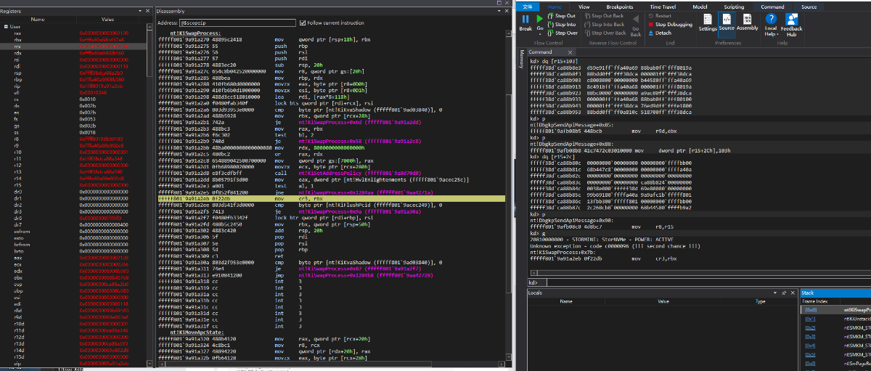Click the Address field containing @$scopeip

pos(237,23)
